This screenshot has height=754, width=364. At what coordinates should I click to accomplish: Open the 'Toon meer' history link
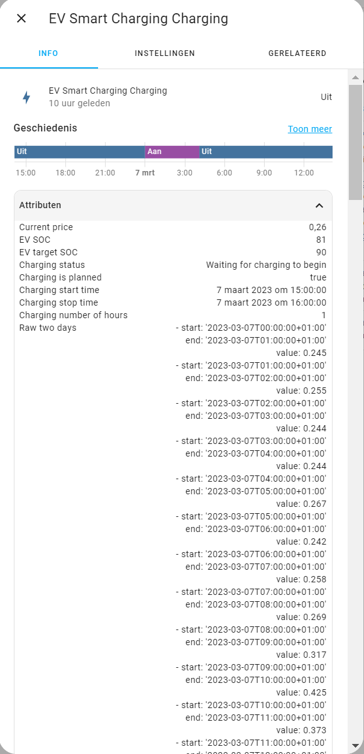coord(309,128)
